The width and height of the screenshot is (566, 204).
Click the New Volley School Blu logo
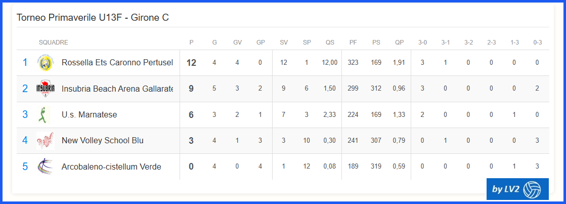(46, 141)
